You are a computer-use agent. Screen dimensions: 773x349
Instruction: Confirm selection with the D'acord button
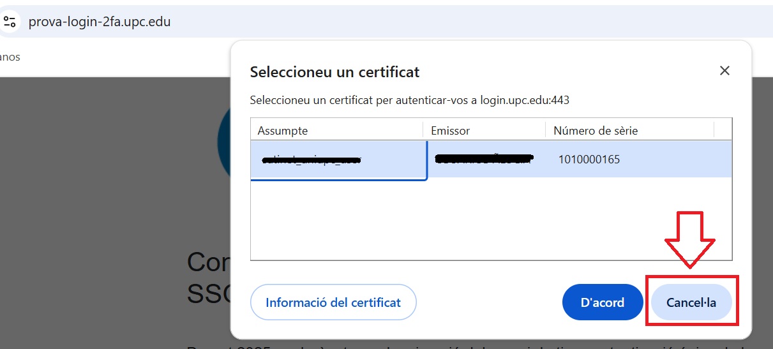(x=602, y=302)
